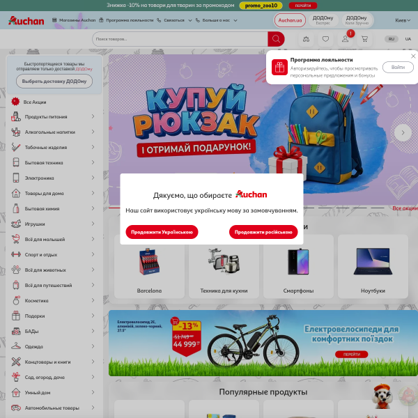The image size is (418, 418).
Task: Open the Канцтовары и книги category
Action: (47, 362)
